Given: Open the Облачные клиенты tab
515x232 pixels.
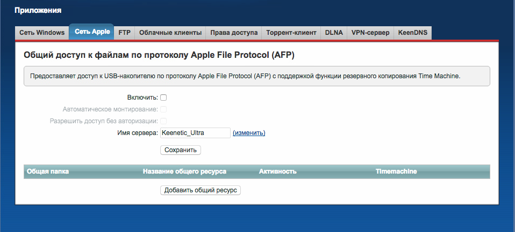Looking at the screenshot, I should 170,33.
